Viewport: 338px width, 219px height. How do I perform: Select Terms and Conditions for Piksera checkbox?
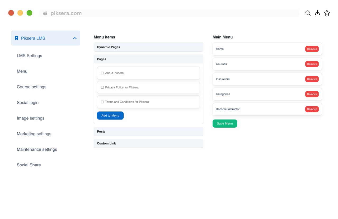click(102, 102)
